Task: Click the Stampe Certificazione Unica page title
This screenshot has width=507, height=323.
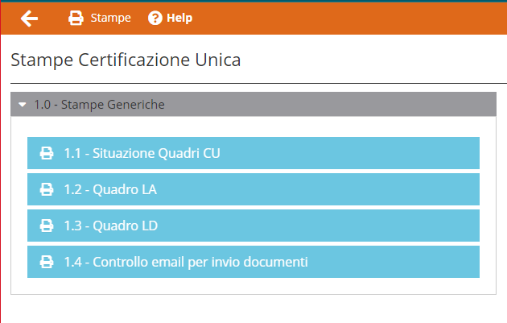Action: pos(126,60)
